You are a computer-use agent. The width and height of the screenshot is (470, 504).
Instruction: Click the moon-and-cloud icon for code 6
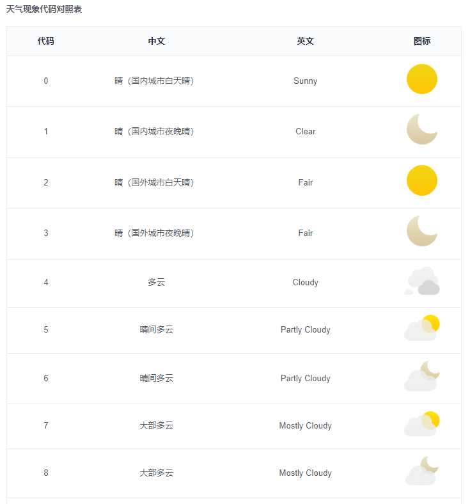(422, 376)
